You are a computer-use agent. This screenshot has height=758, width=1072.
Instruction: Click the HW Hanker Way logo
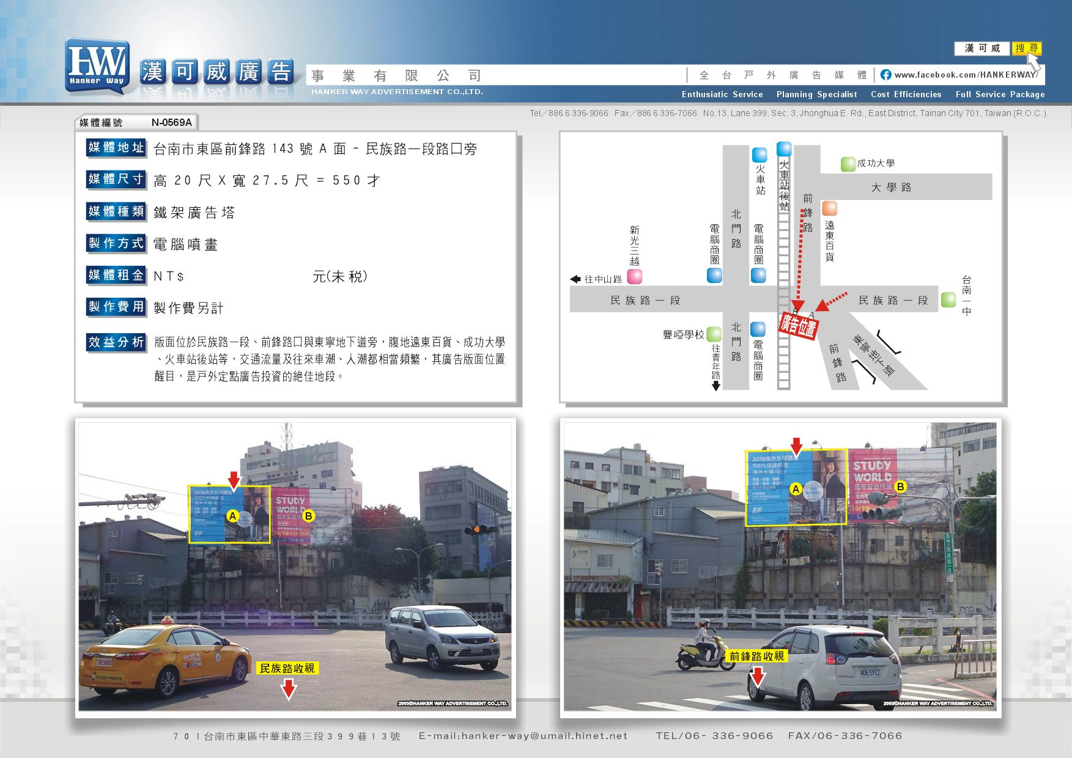coord(97,67)
